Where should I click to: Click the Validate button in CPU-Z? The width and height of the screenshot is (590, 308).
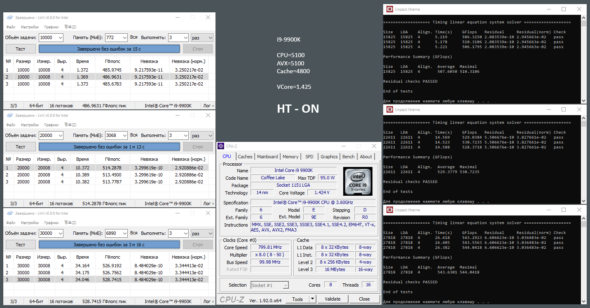332,299
